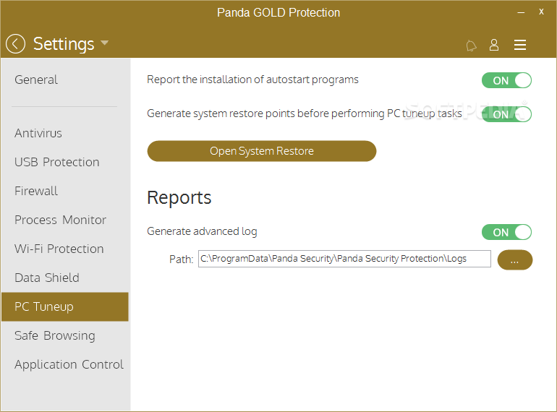Click the Reports heading

(x=179, y=197)
